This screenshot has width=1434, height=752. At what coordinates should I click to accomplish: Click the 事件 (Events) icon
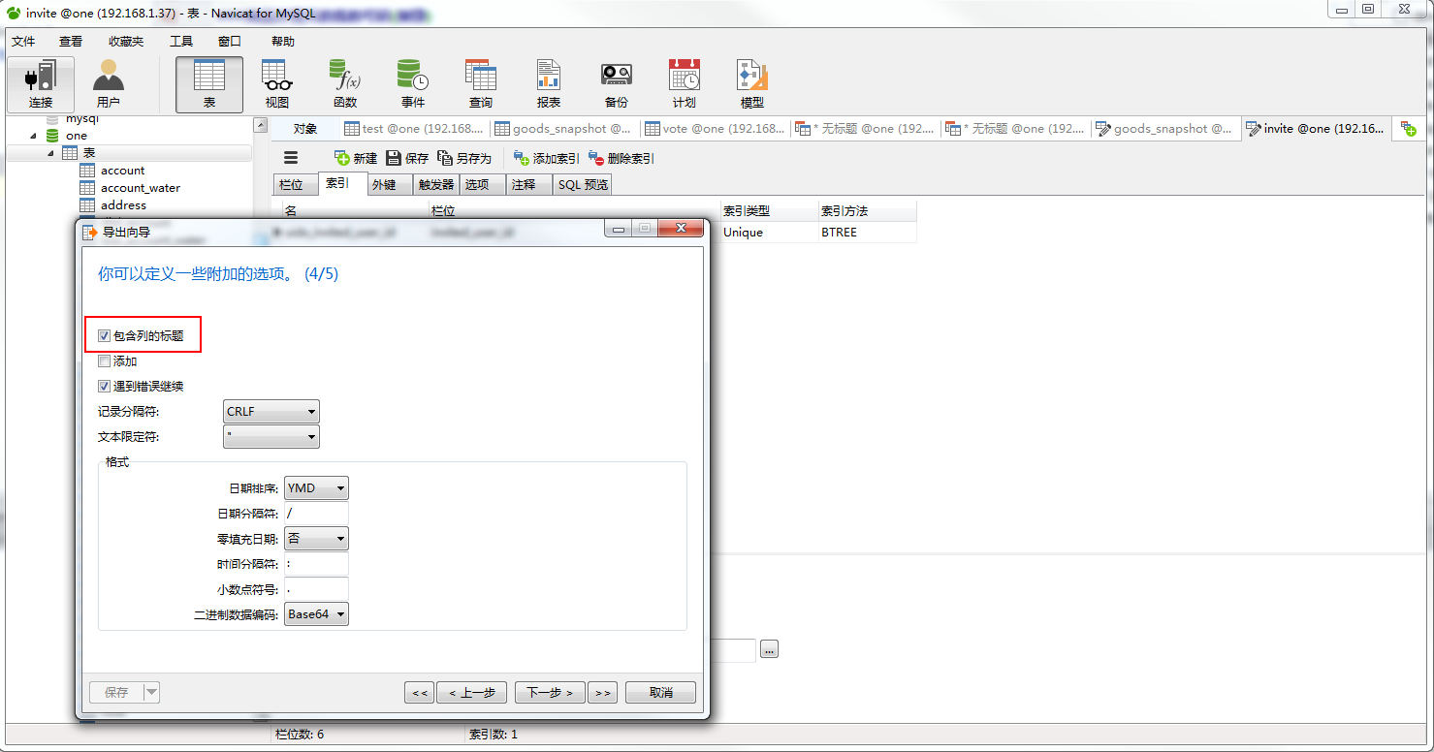click(x=412, y=82)
